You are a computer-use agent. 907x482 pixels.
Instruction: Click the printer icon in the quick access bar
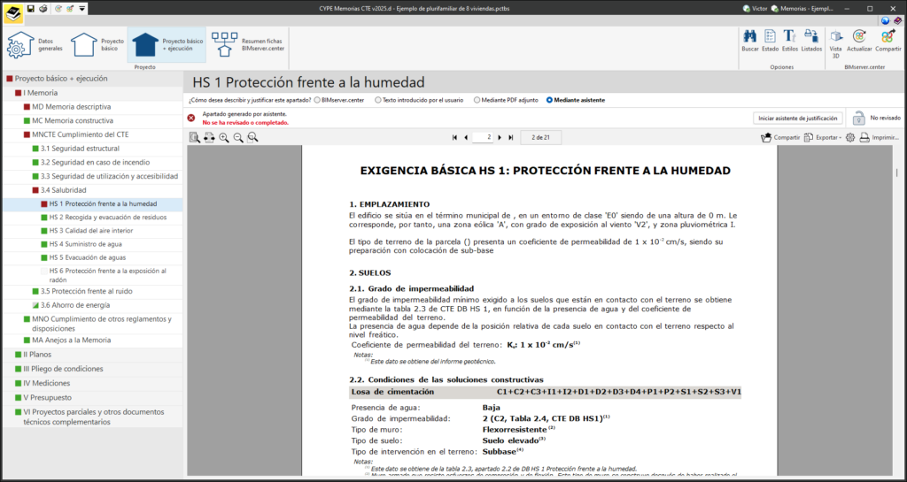pos(43,9)
